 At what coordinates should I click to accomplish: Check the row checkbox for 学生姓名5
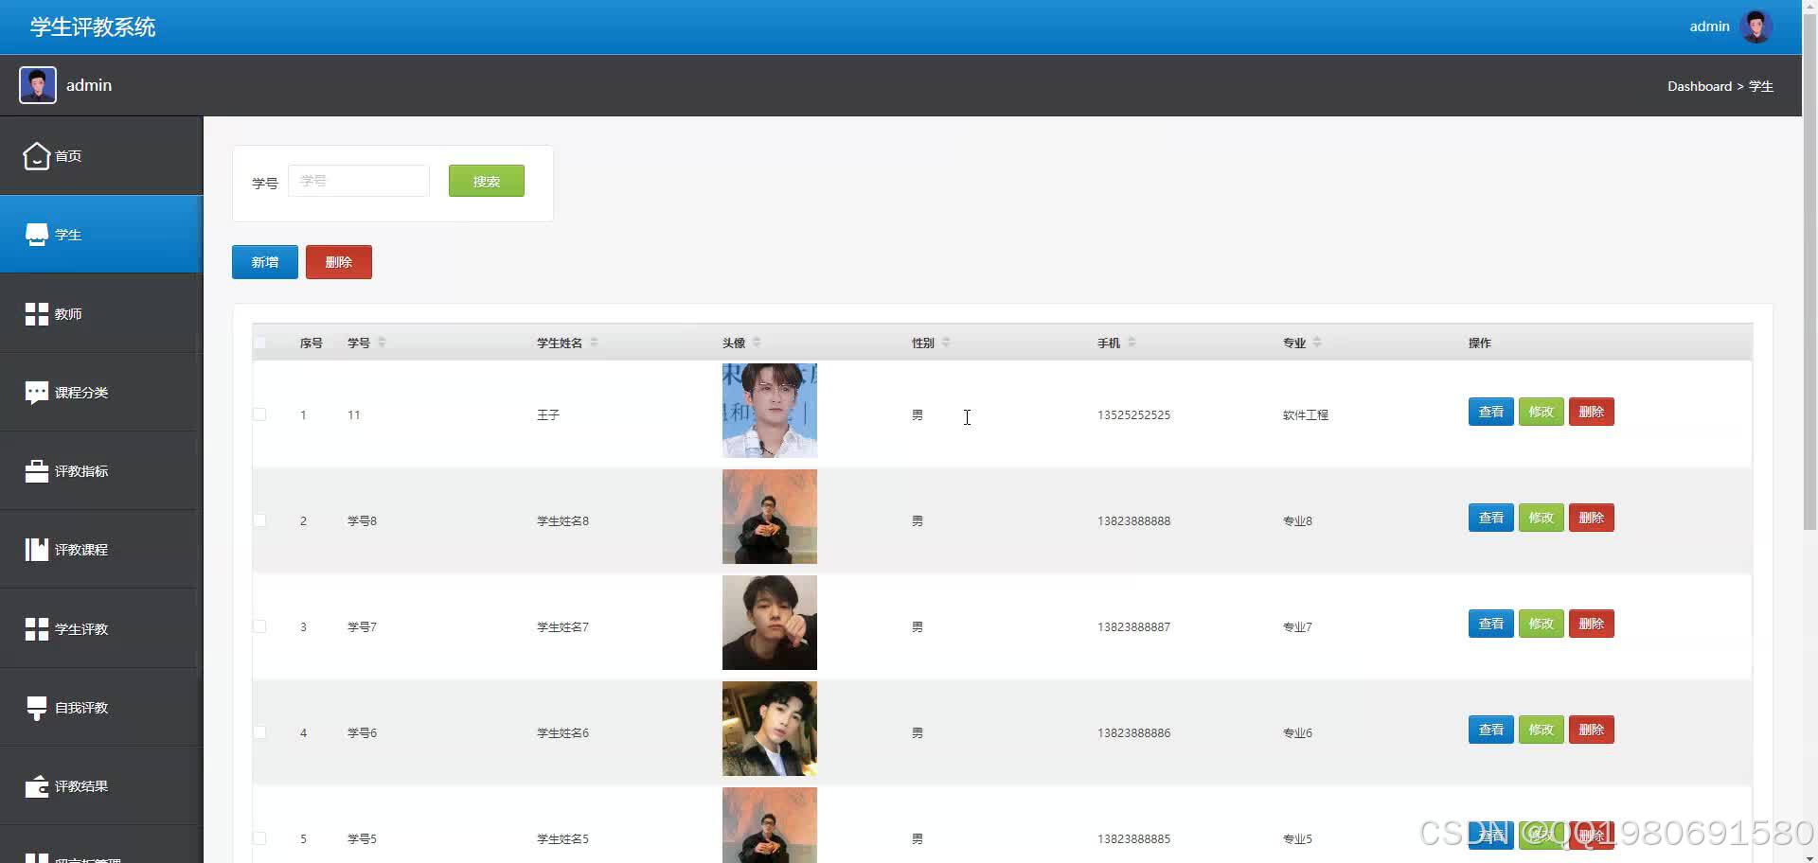(x=259, y=838)
